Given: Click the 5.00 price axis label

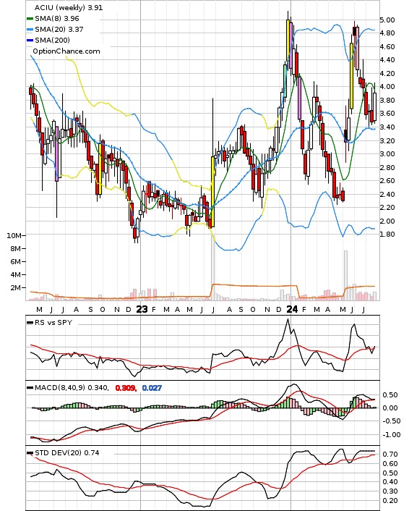Looking at the screenshot, I should [x=387, y=20].
